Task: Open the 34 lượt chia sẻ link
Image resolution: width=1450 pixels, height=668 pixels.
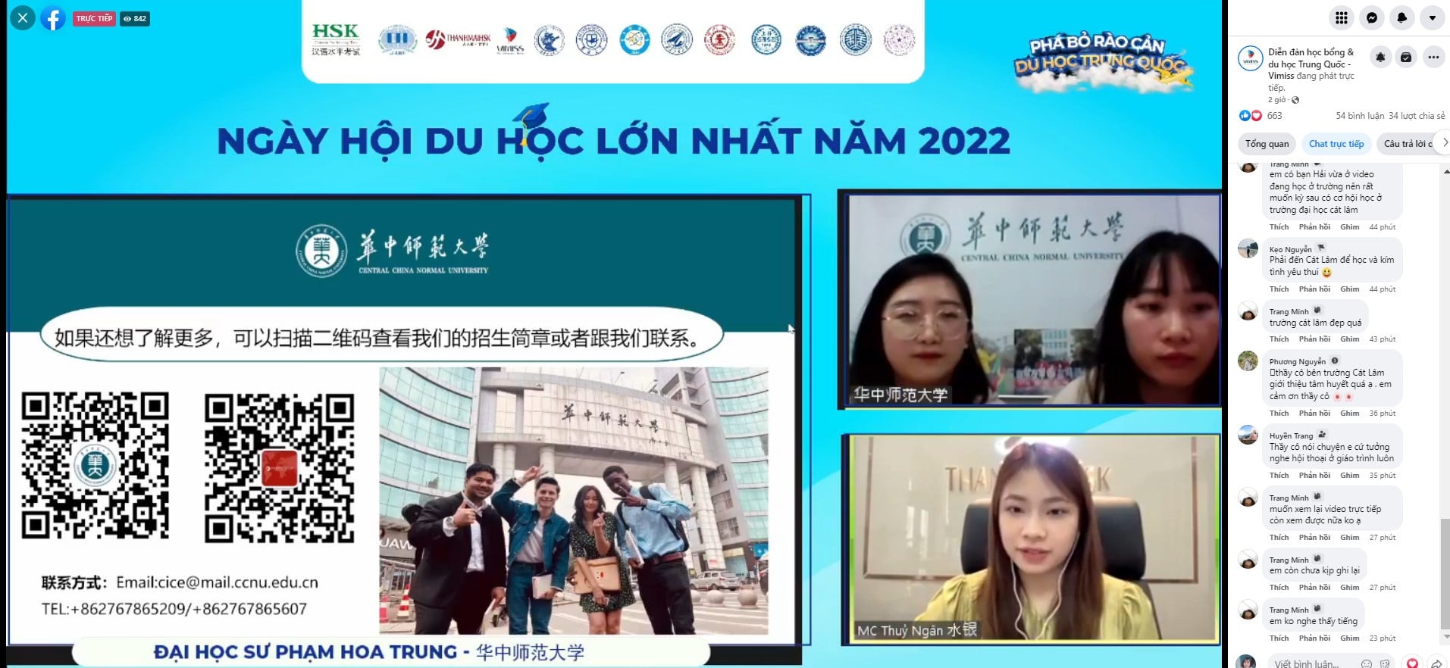Action: click(1417, 116)
